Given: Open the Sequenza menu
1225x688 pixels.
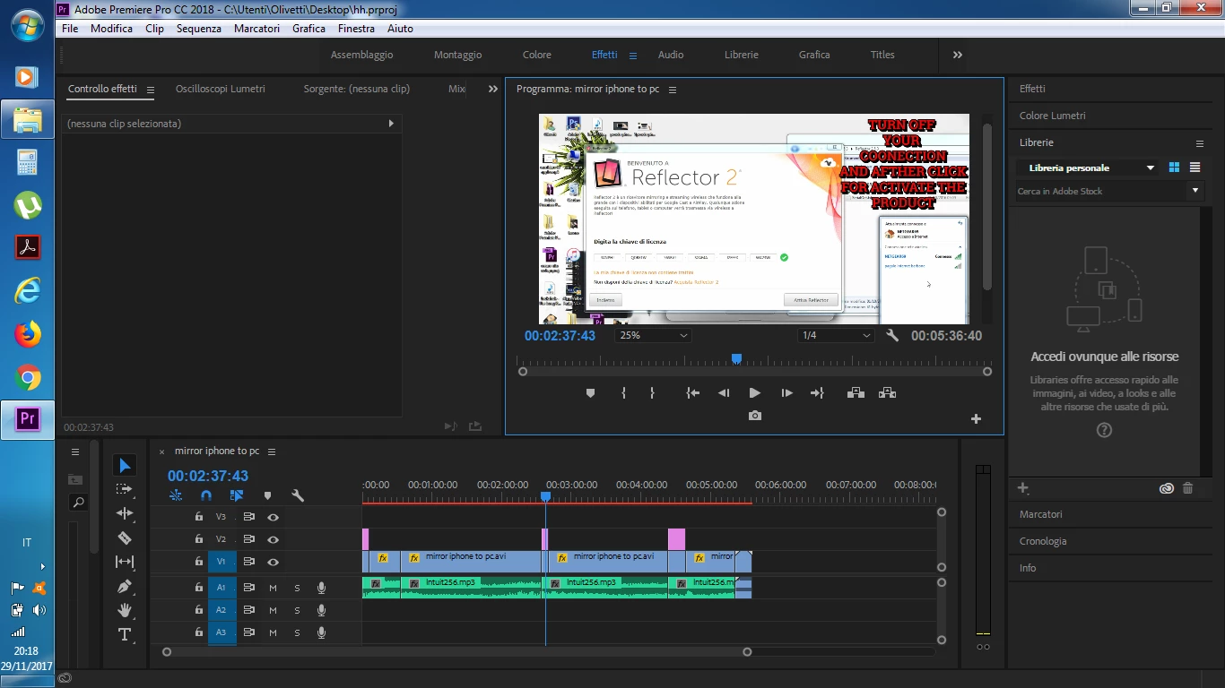Looking at the screenshot, I should point(199,28).
